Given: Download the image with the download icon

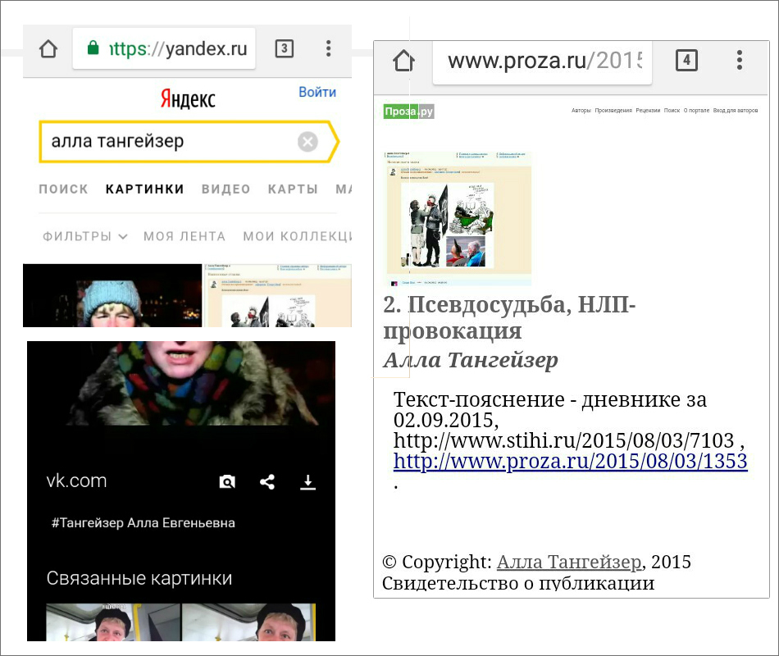Looking at the screenshot, I should (308, 481).
